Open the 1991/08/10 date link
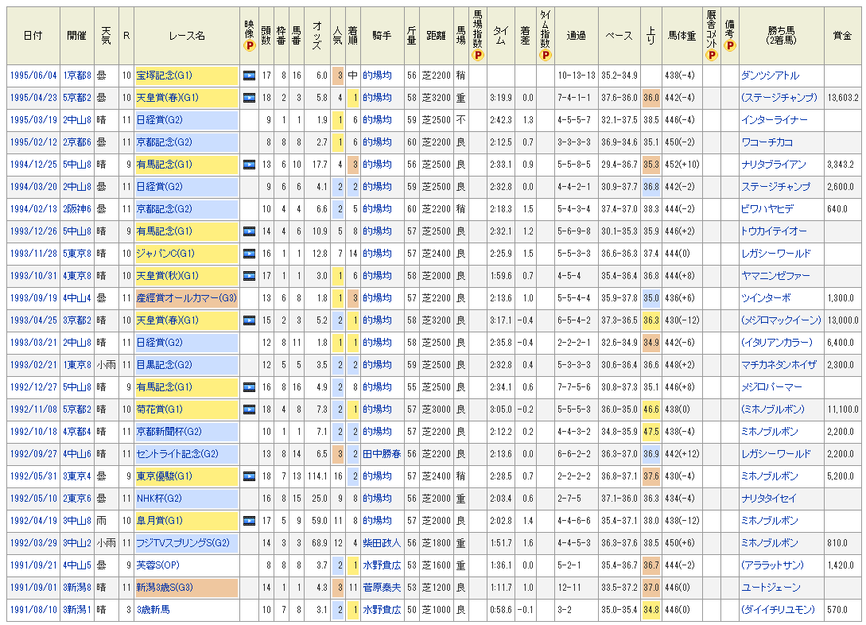Viewport: 866px width, 625px height. [33, 610]
